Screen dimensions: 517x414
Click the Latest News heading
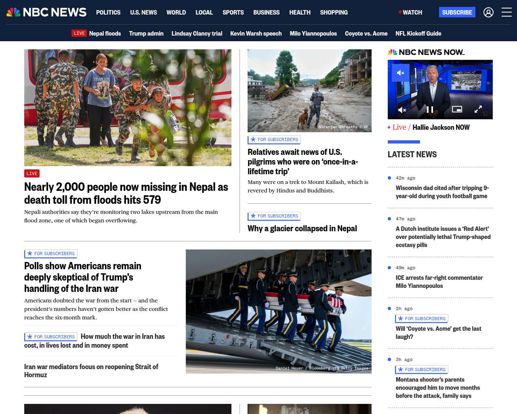pyautogui.click(x=412, y=154)
